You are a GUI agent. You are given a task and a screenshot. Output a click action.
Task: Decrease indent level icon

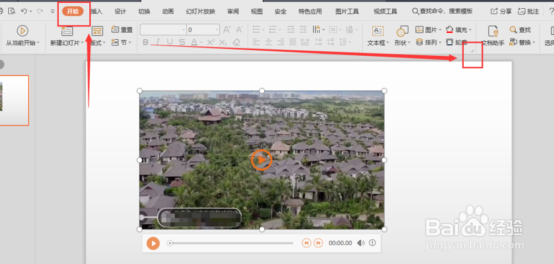point(291,30)
